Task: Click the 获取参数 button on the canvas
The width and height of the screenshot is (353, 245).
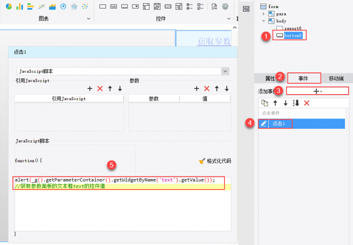Action: 214,41
